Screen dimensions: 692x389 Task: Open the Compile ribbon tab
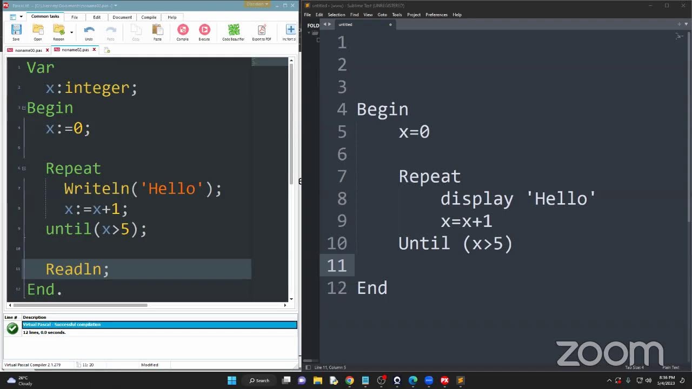click(x=149, y=17)
